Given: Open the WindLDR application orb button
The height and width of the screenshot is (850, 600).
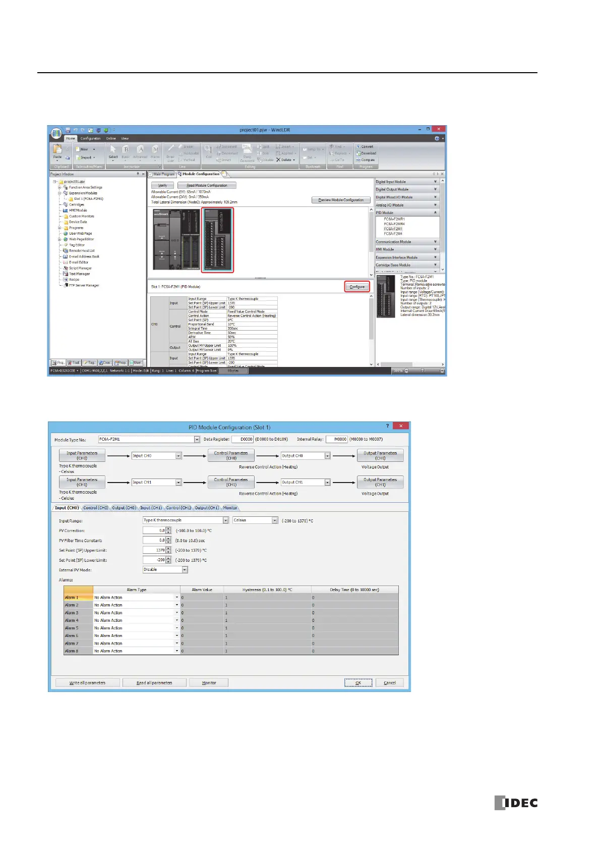Looking at the screenshot, I should click(55, 133).
